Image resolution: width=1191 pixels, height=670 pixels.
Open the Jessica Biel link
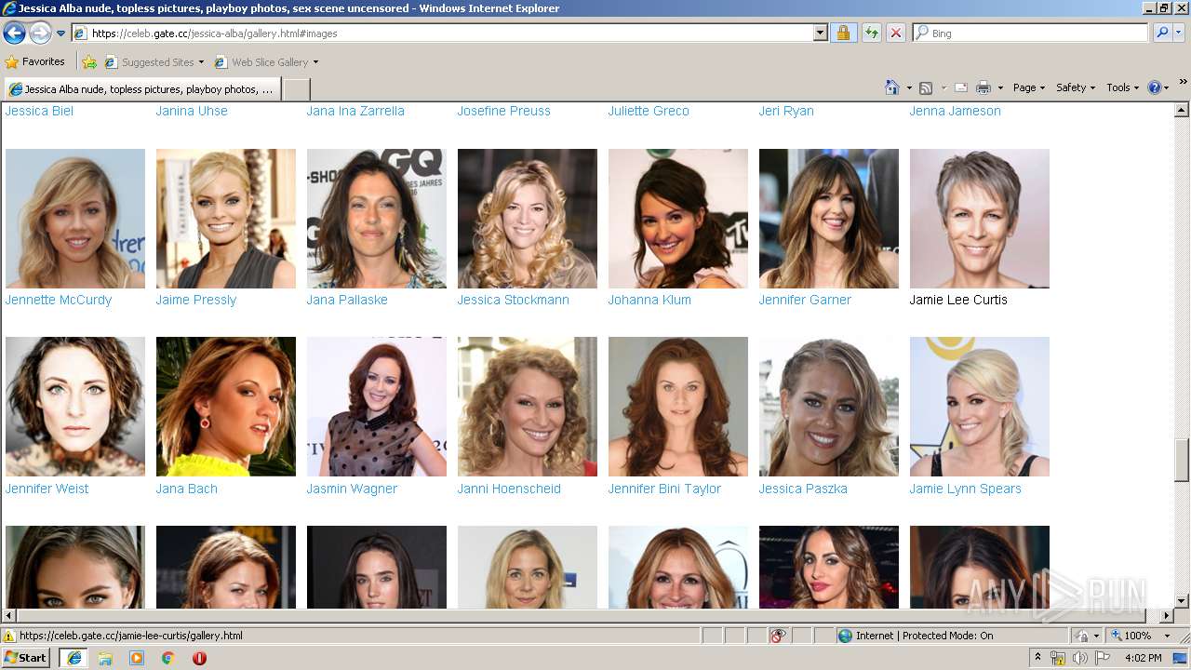tap(39, 111)
